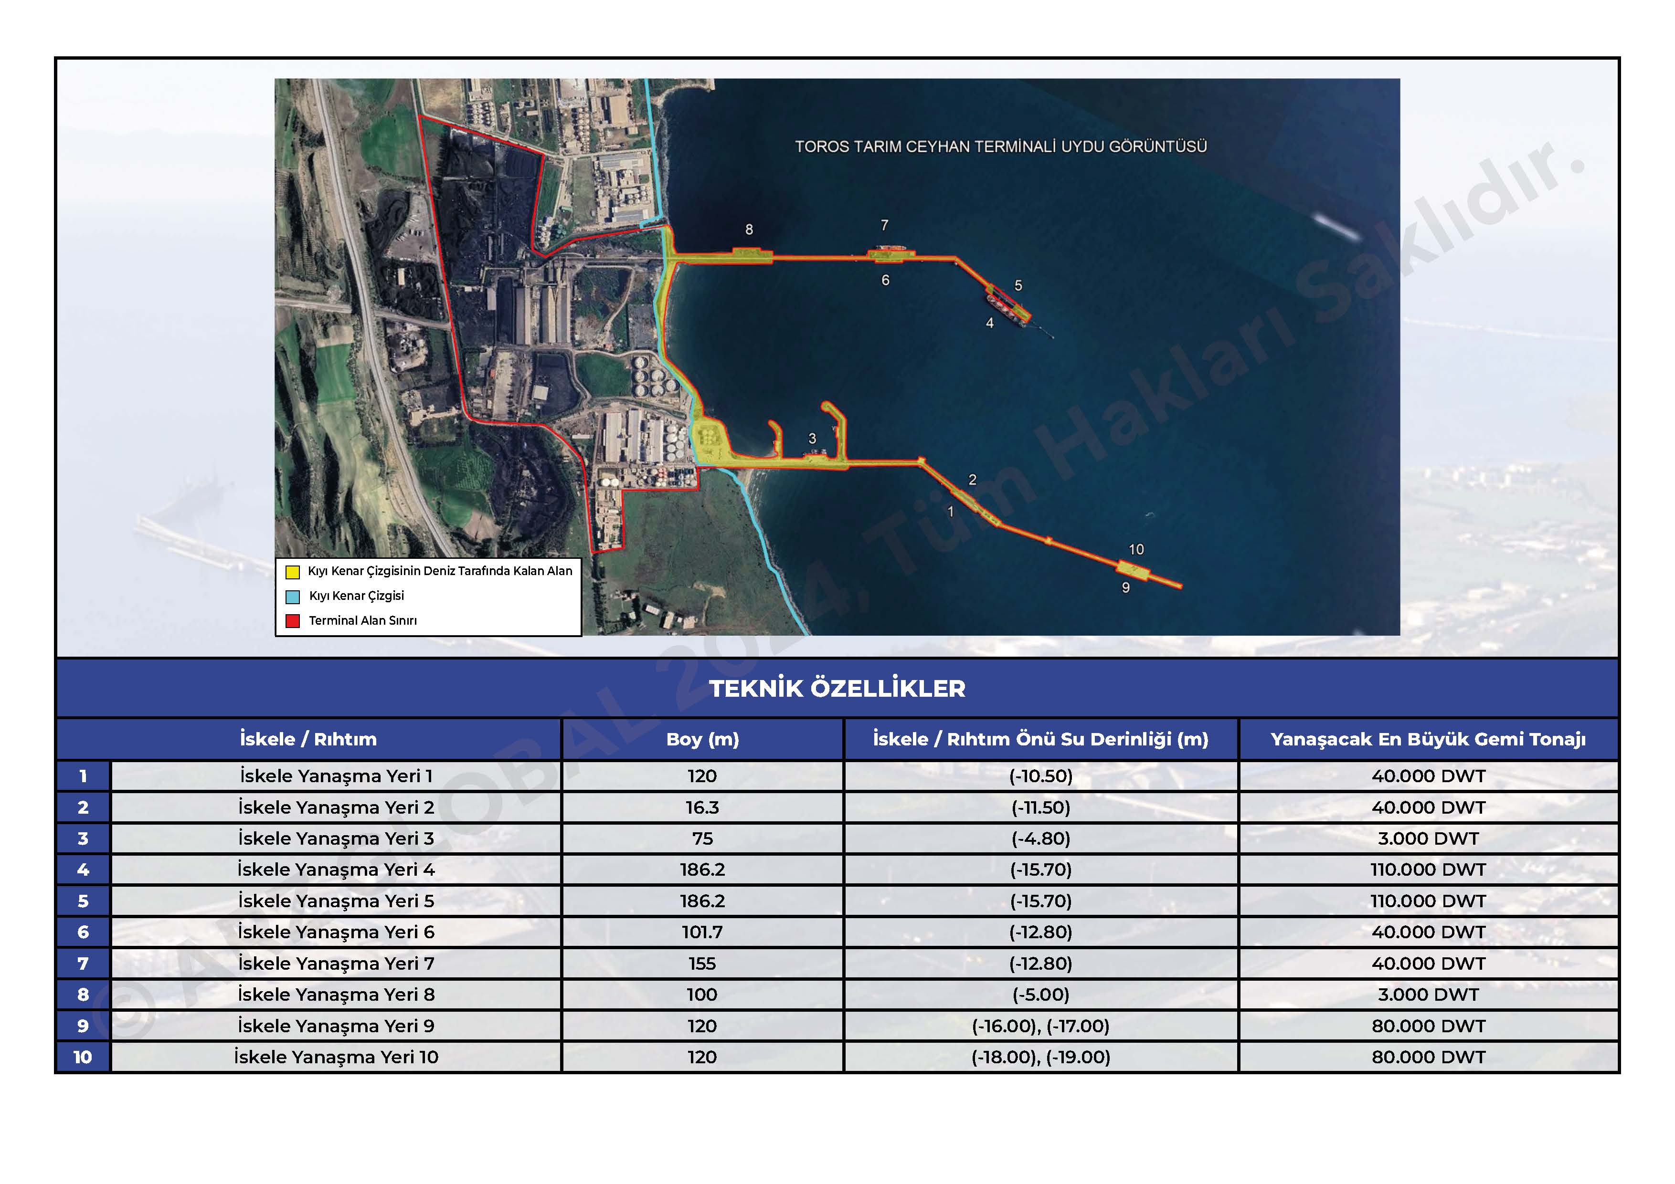Viewport: 1675px width, 1184px height.
Task: Click the 40.000 DWT value in row 1
Action: click(x=1429, y=776)
